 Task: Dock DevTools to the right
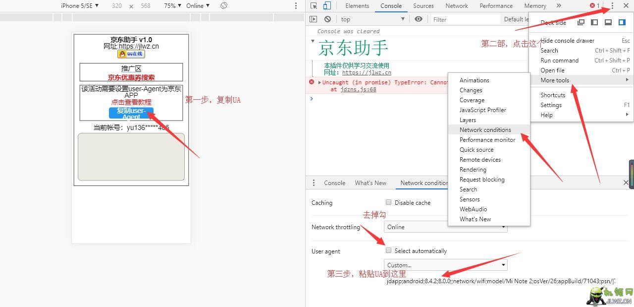pyautogui.click(x=622, y=22)
